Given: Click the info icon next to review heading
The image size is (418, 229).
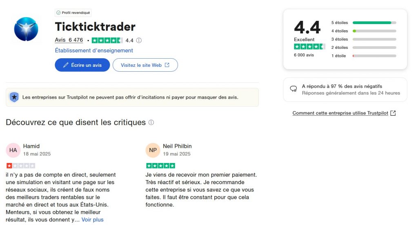Looking at the screenshot, I should (x=151, y=122).
